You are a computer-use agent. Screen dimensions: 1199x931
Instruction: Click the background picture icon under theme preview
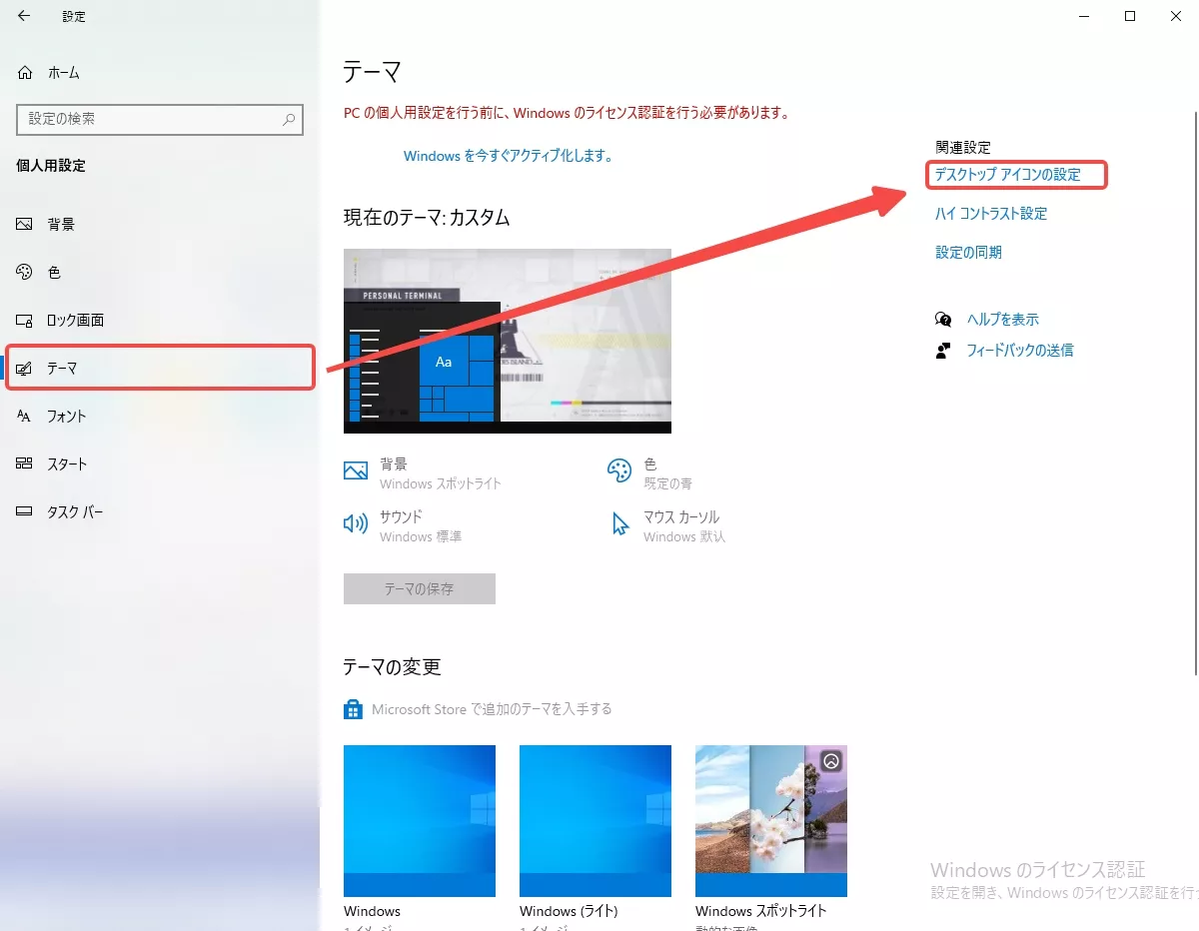[356, 470]
